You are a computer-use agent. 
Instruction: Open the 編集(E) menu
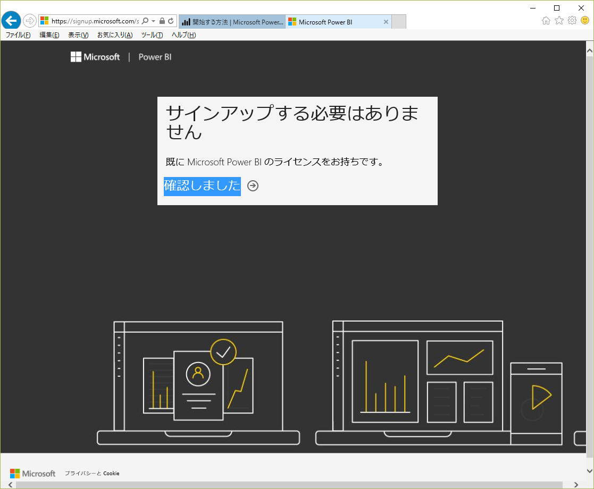(49, 35)
